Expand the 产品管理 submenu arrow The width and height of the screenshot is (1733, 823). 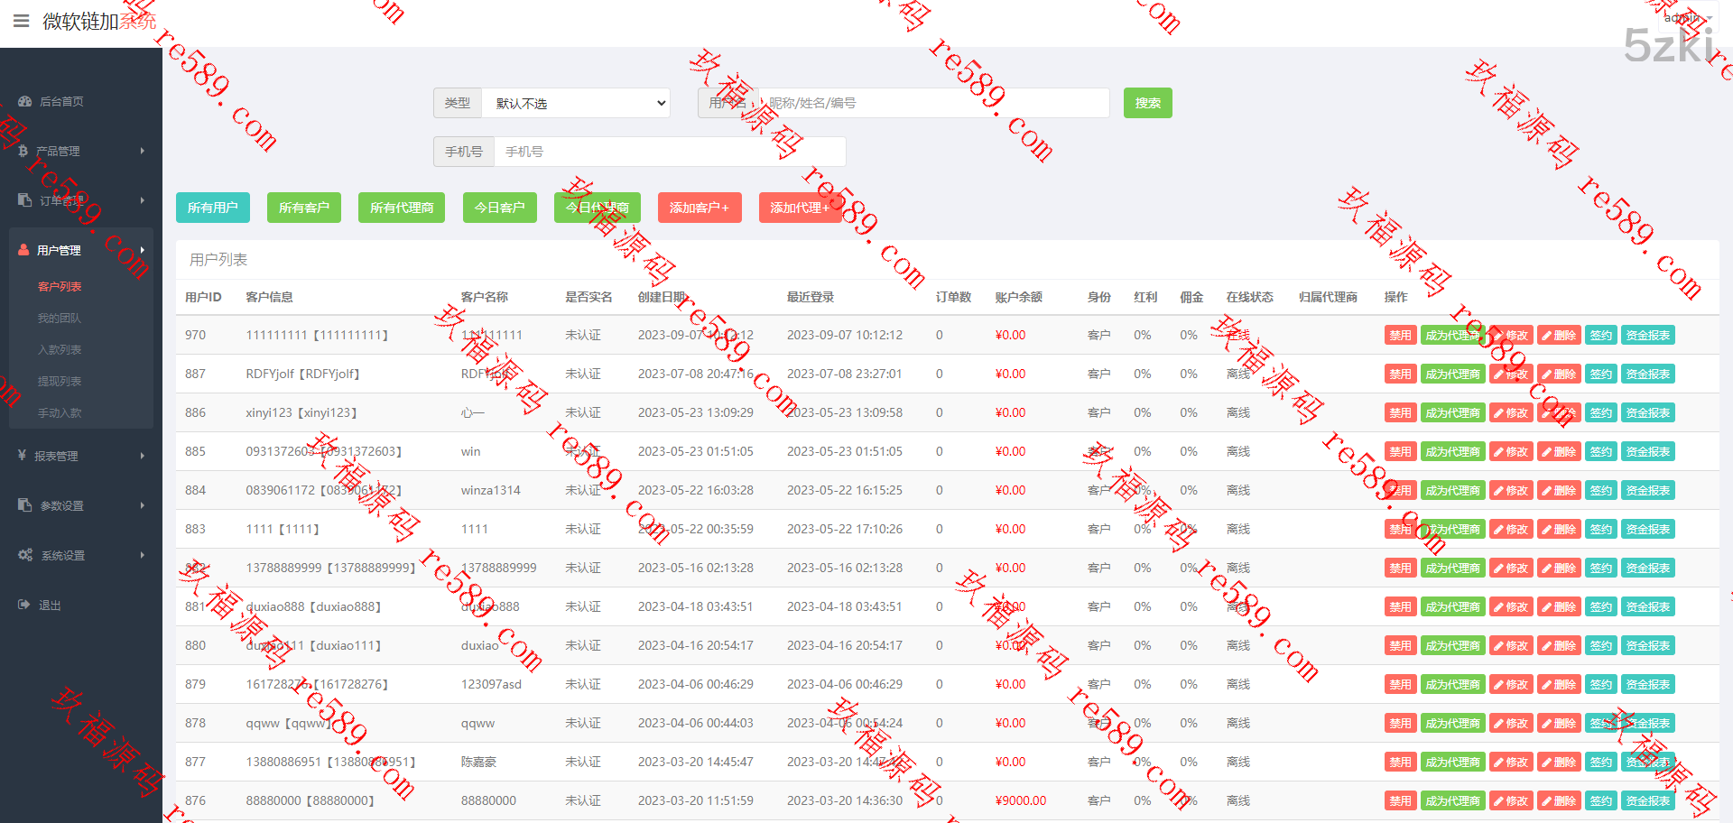point(143,151)
